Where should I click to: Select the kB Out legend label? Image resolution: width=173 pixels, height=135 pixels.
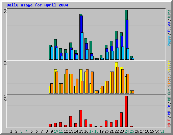169,95
